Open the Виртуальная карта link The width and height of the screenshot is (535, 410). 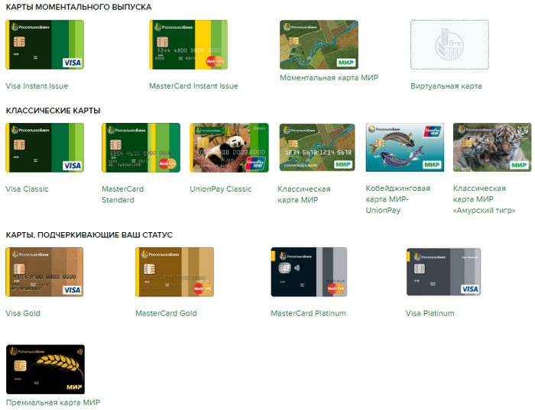point(446,86)
